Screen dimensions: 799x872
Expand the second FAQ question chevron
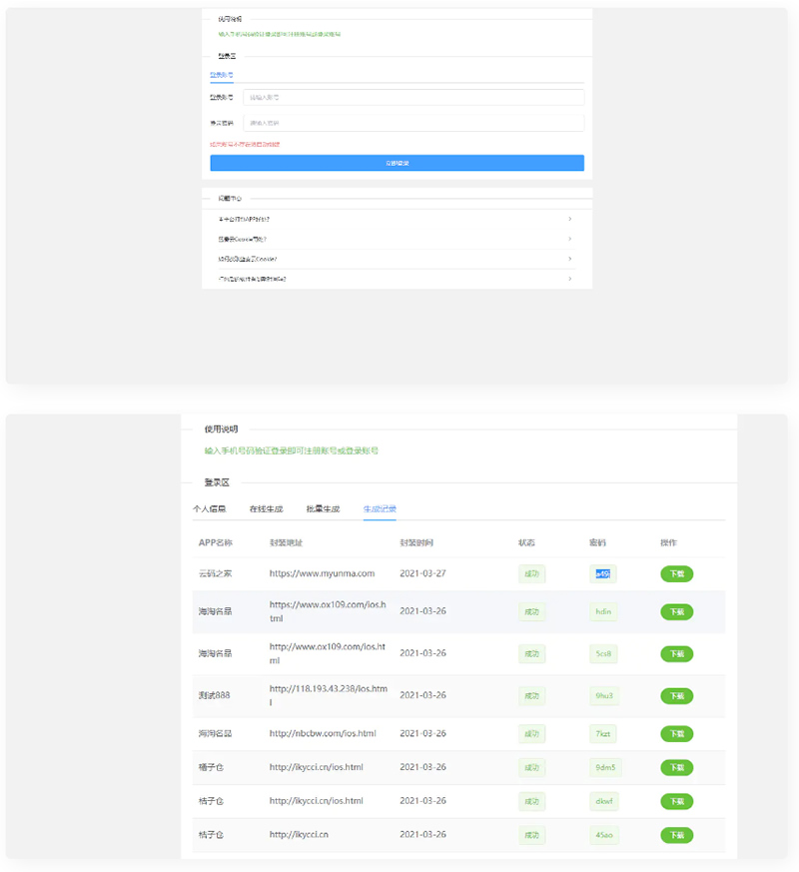[x=569, y=239]
